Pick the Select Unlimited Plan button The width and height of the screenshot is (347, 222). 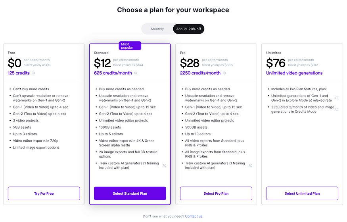click(302, 194)
